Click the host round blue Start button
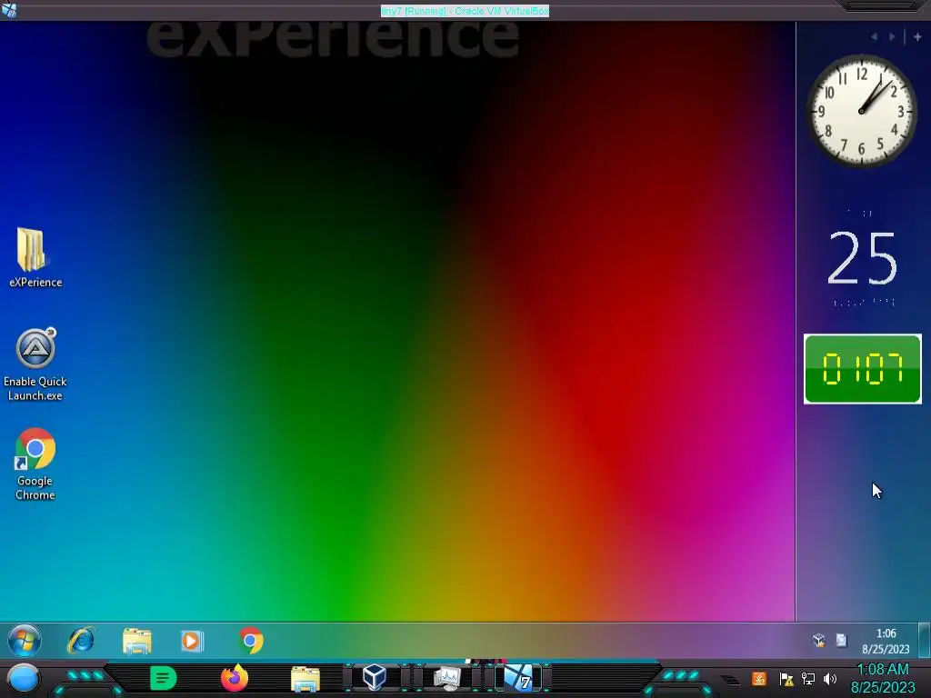The height and width of the screenshot is (698, 931). [24, 679]
